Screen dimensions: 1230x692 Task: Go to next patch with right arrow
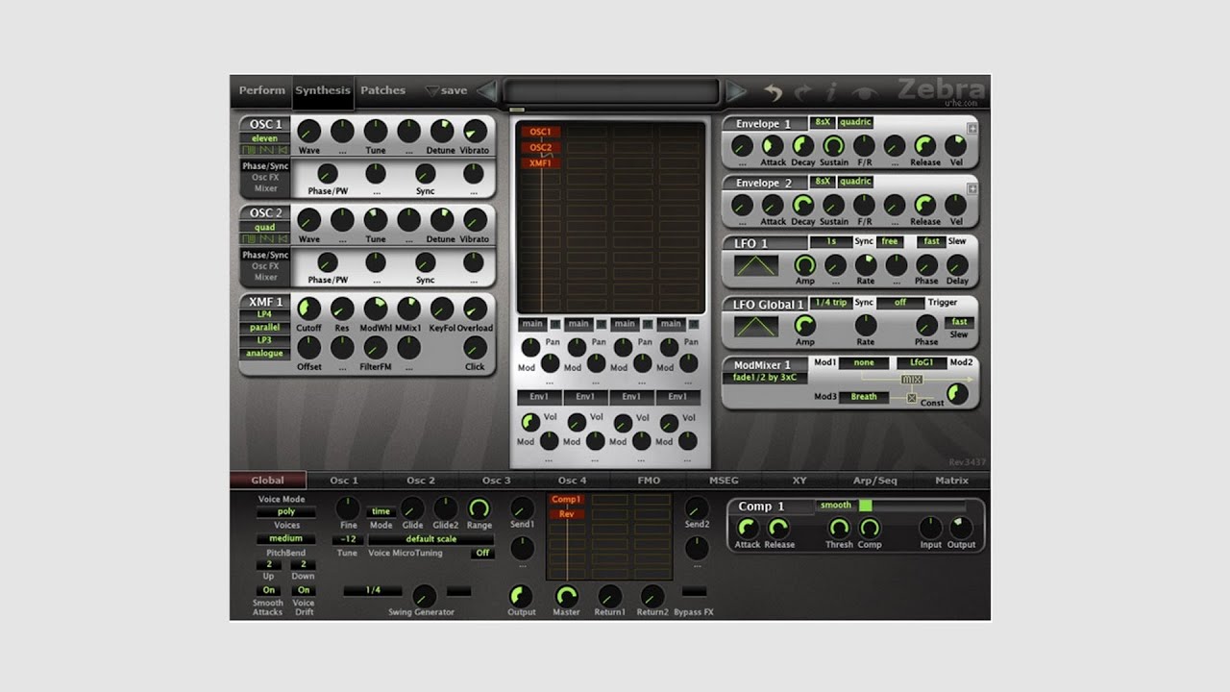[x=737, y=91]
